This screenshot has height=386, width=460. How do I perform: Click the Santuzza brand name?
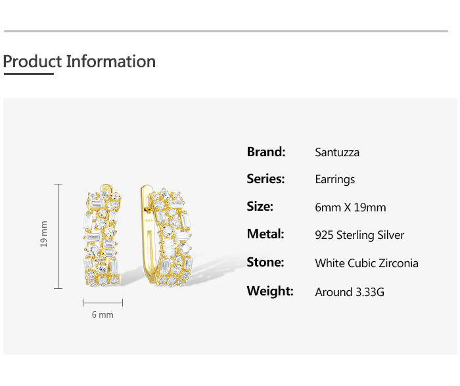336,152
